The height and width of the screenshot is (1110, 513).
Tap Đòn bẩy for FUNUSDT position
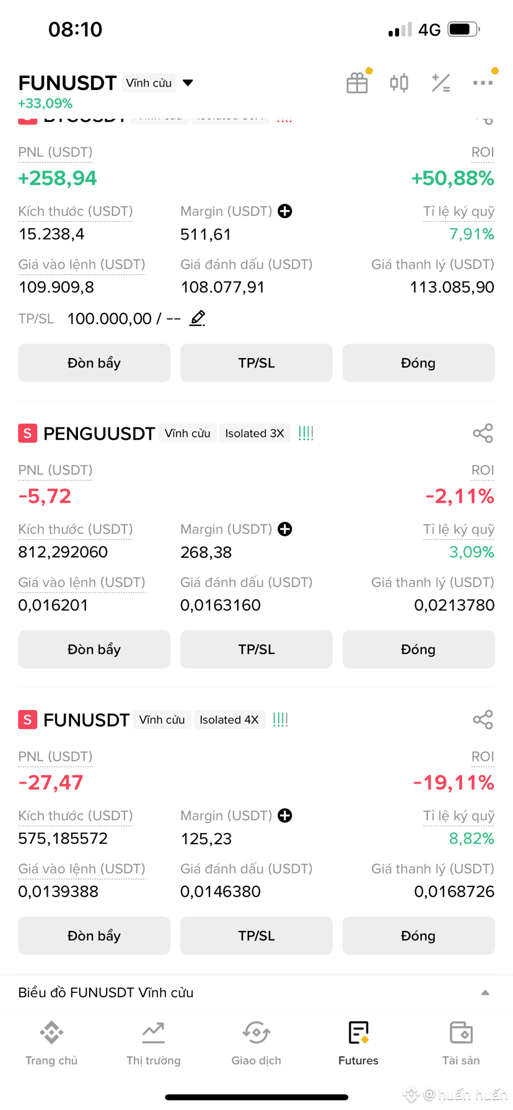(94, 935)
